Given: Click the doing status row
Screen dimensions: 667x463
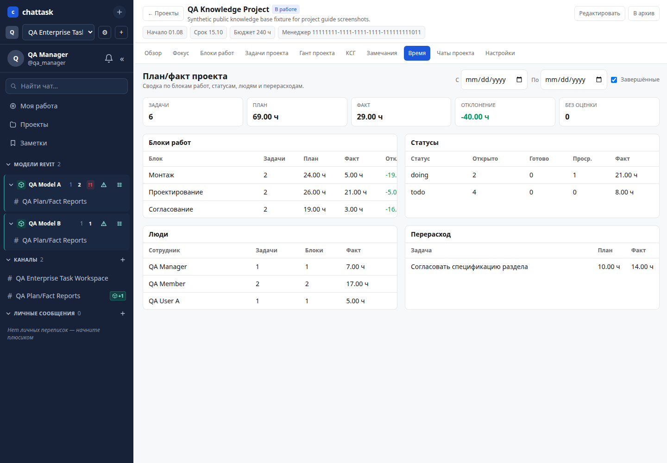Looking at the screenshot, I should (532, 175).
